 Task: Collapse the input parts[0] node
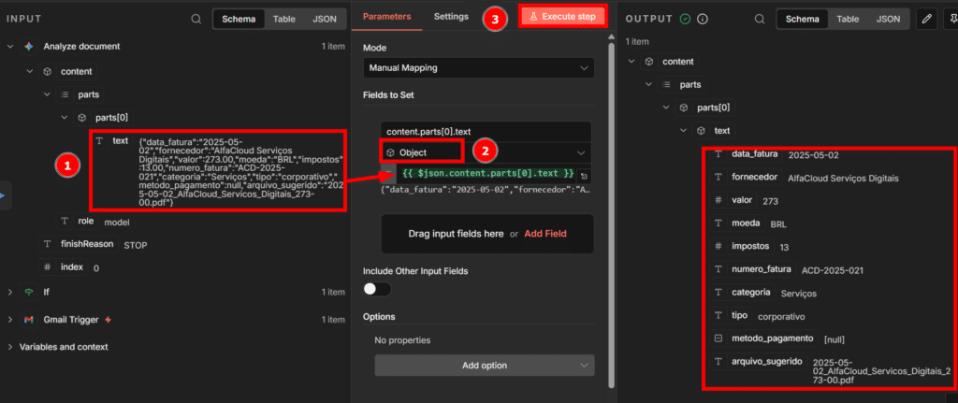pyautogui.click(x=65, y=117)
